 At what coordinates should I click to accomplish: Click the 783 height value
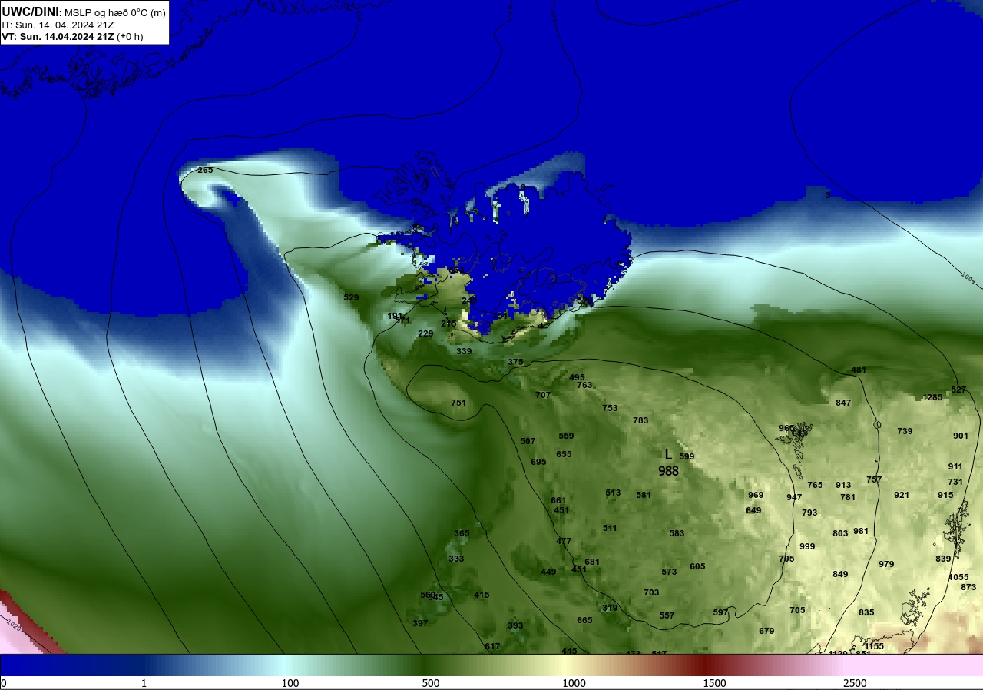pos(640,420)
